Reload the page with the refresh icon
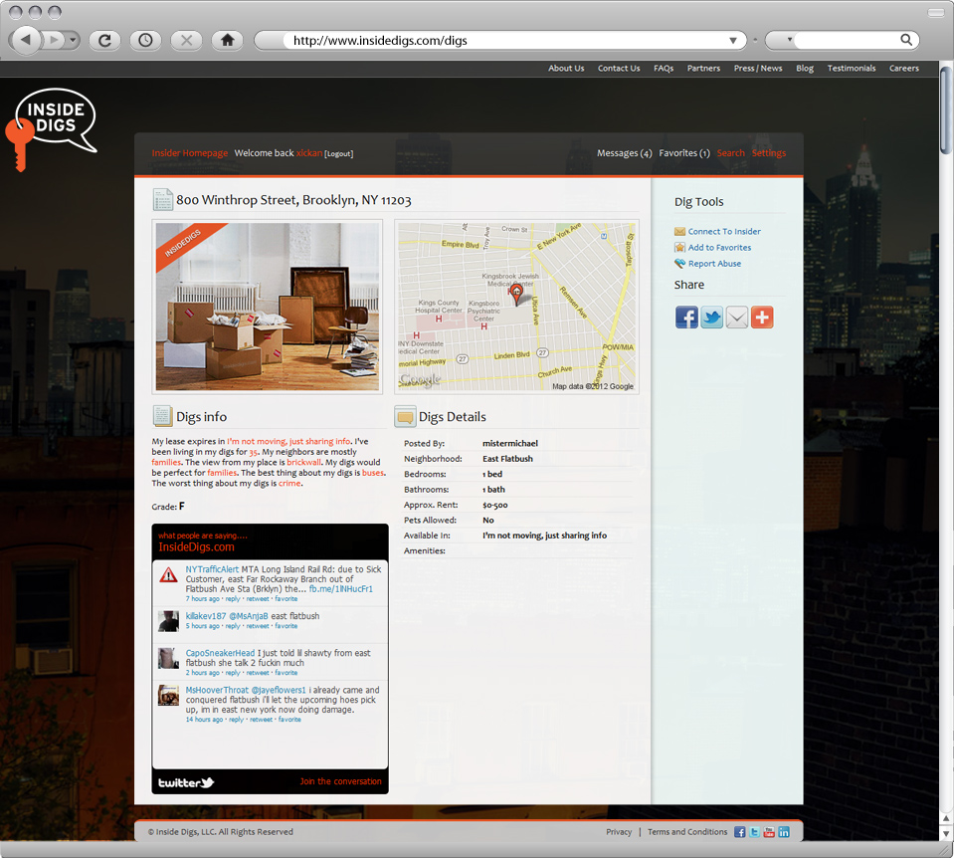Screen dimensions: 954x858 pyautogui.click(x=104, y=40)
